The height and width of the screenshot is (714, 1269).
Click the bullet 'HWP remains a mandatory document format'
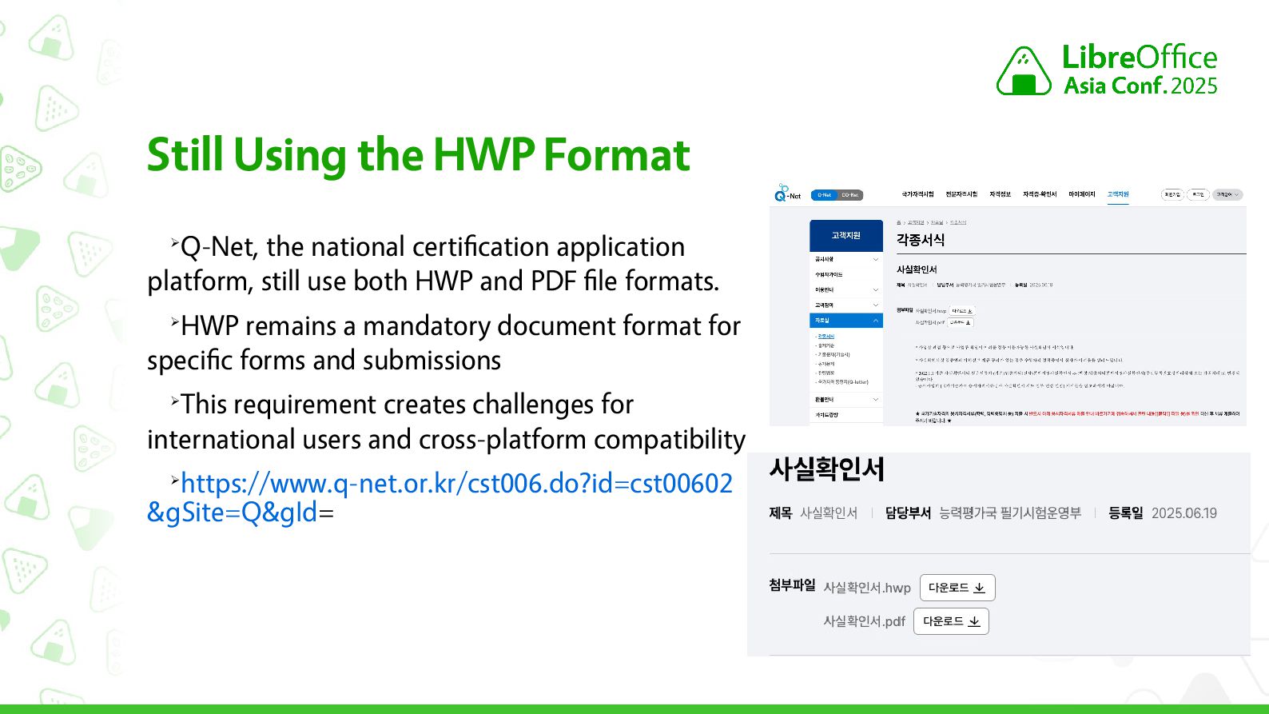pyautogui.click(x=444, y=343)
